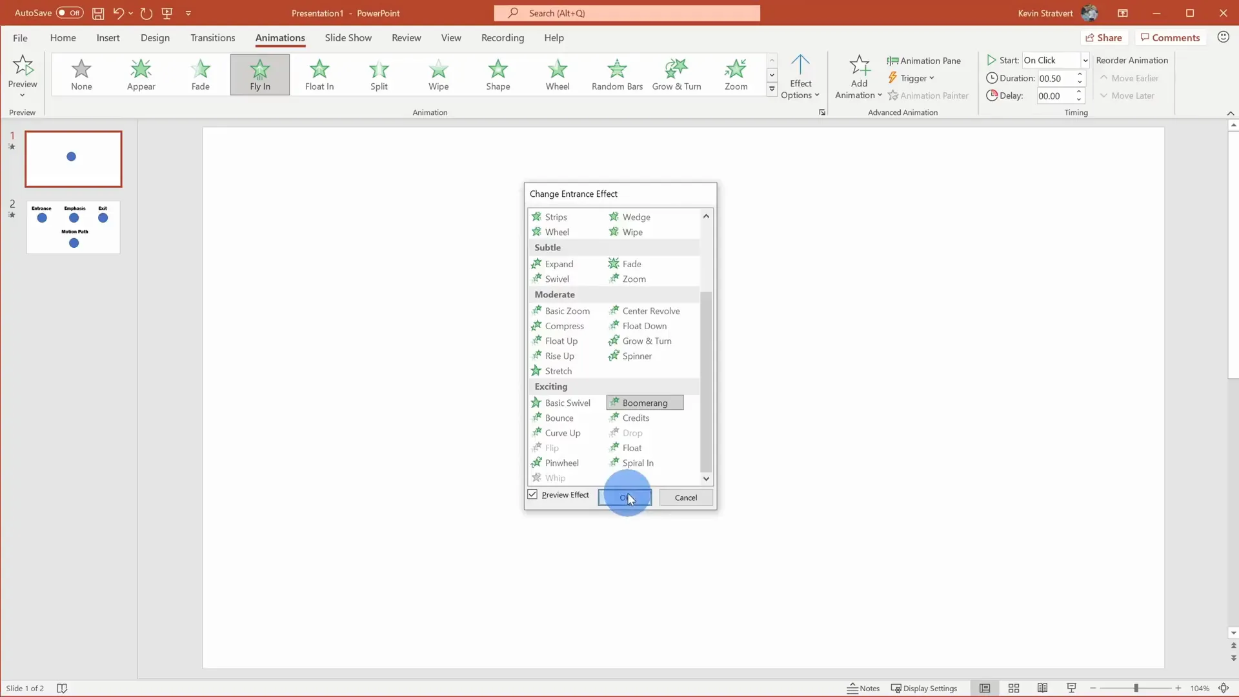Open the Comments button

pyautogui.click(x=1170, y=37)
